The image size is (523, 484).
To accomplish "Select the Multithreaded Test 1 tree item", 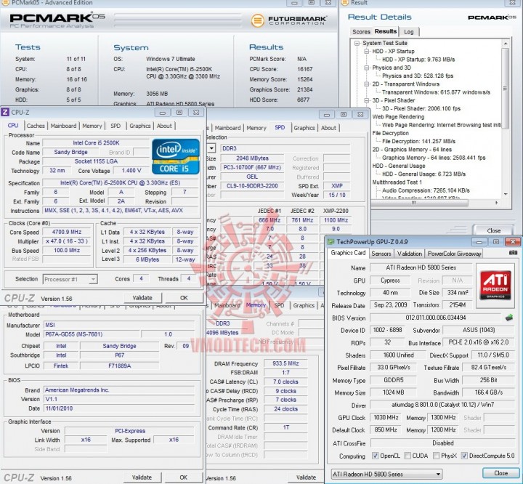I will coord(397,182).
